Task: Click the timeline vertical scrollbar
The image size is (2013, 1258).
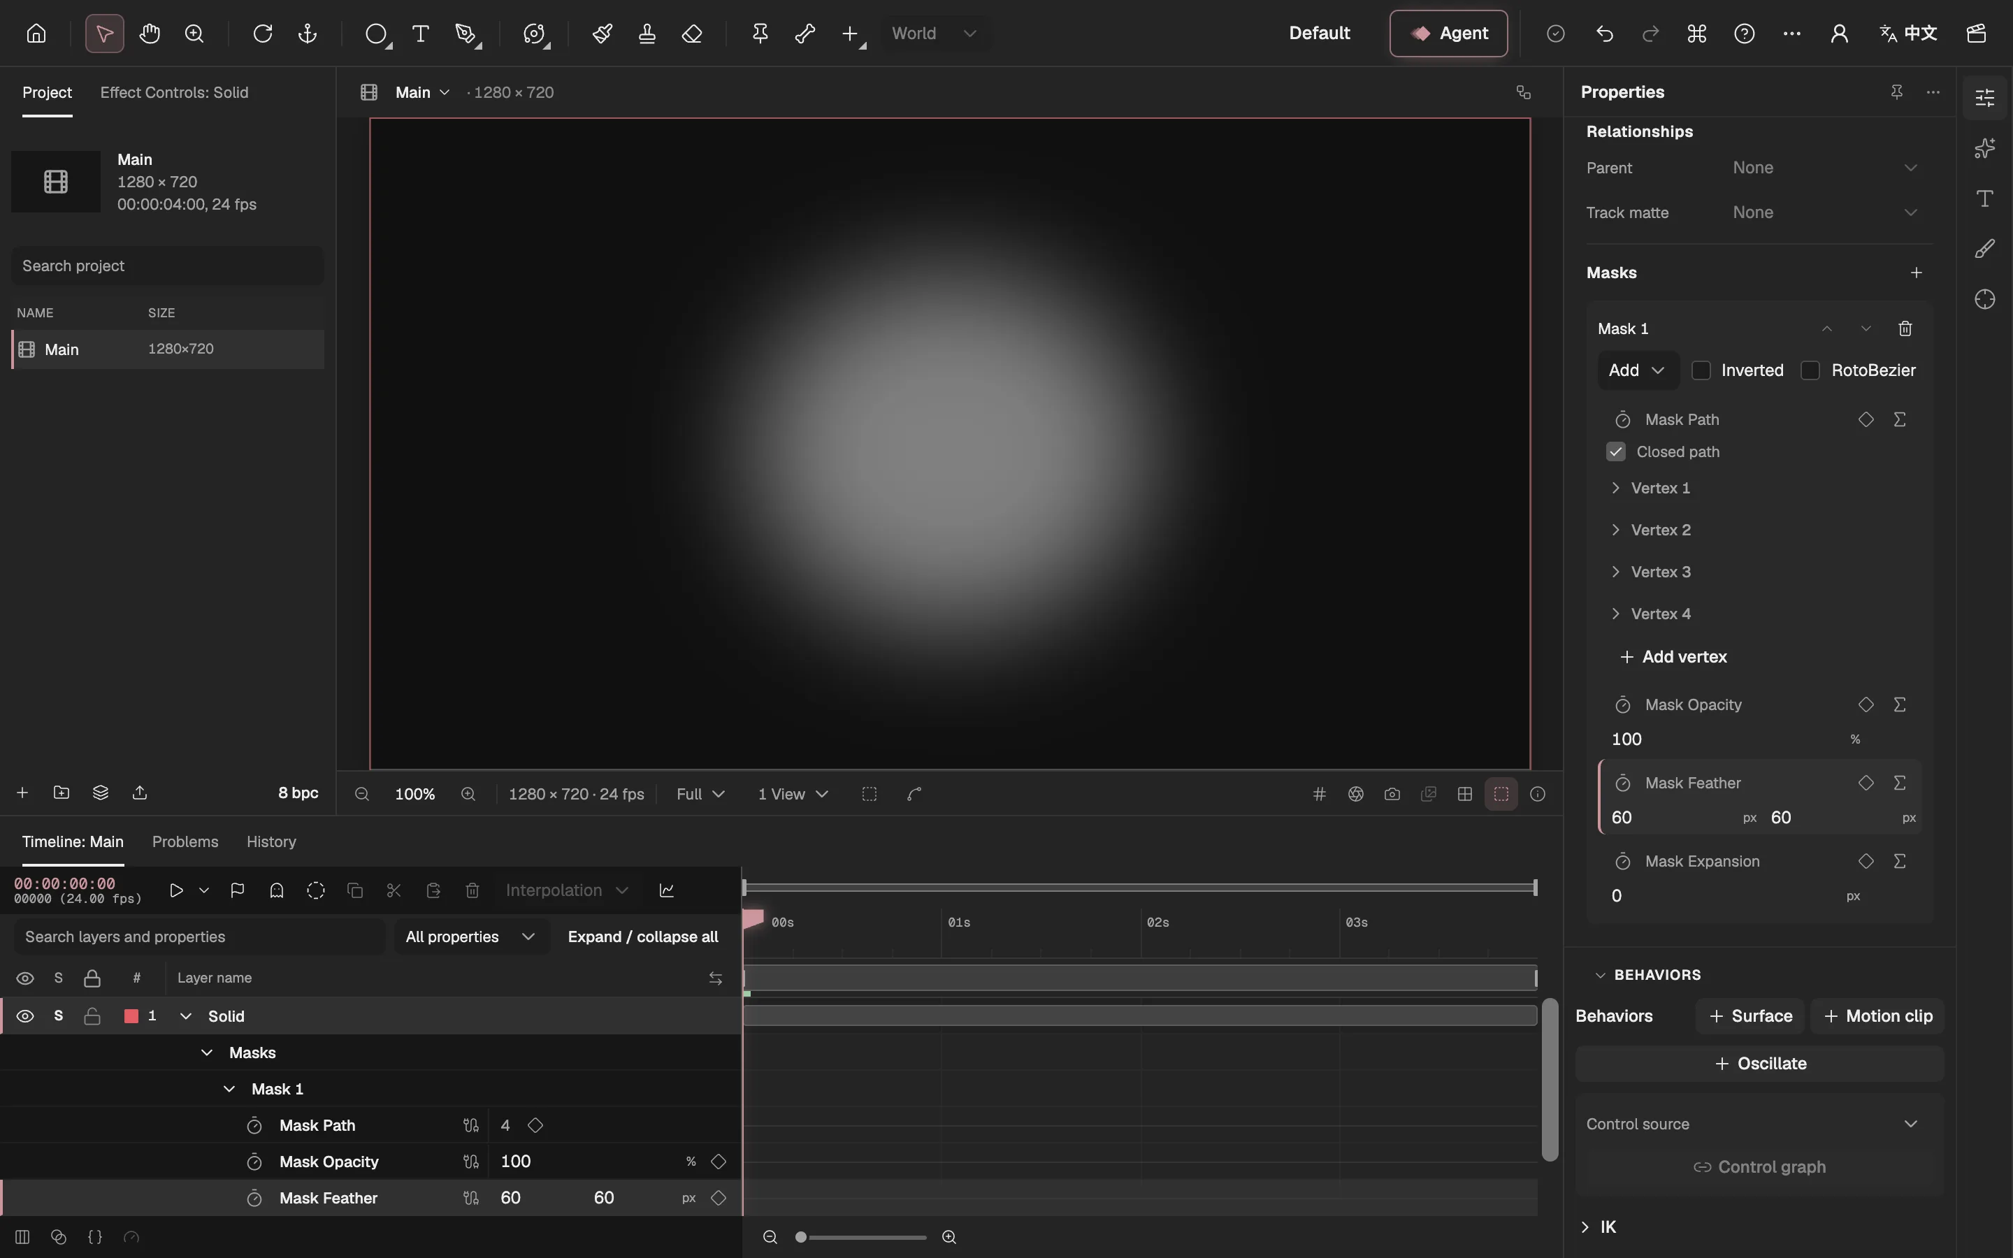Action: coord(1549,1080)
